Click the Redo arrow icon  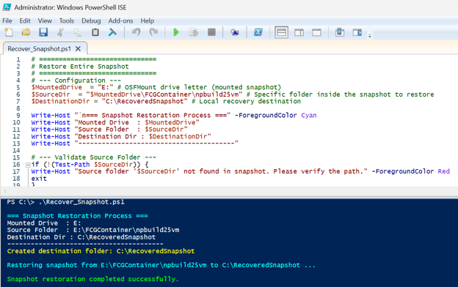pyautogui.click(x=153, y=32)
